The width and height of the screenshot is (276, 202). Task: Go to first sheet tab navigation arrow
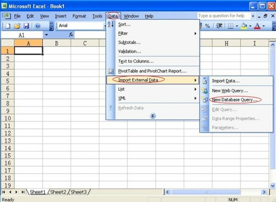point(3,192)
